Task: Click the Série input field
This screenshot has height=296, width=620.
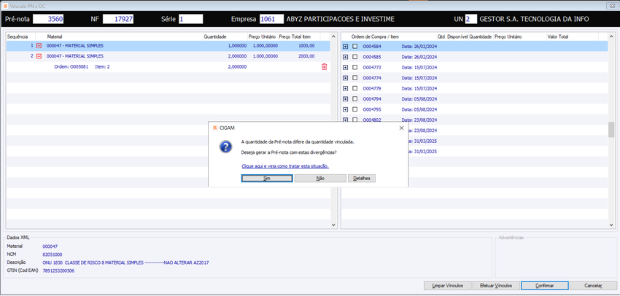Action: coord(190,19)
